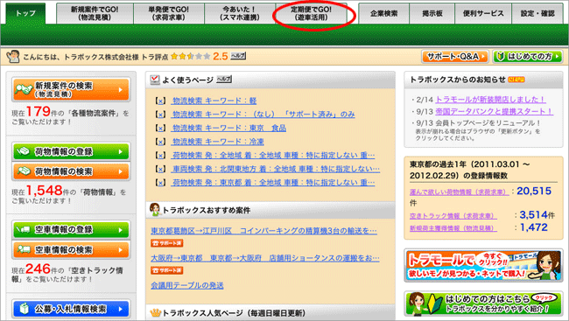569x321 pixels.
Task: Click the crown icon by トラボックス人気ページ
Action: pyautogui.click(x=155, y=312)
